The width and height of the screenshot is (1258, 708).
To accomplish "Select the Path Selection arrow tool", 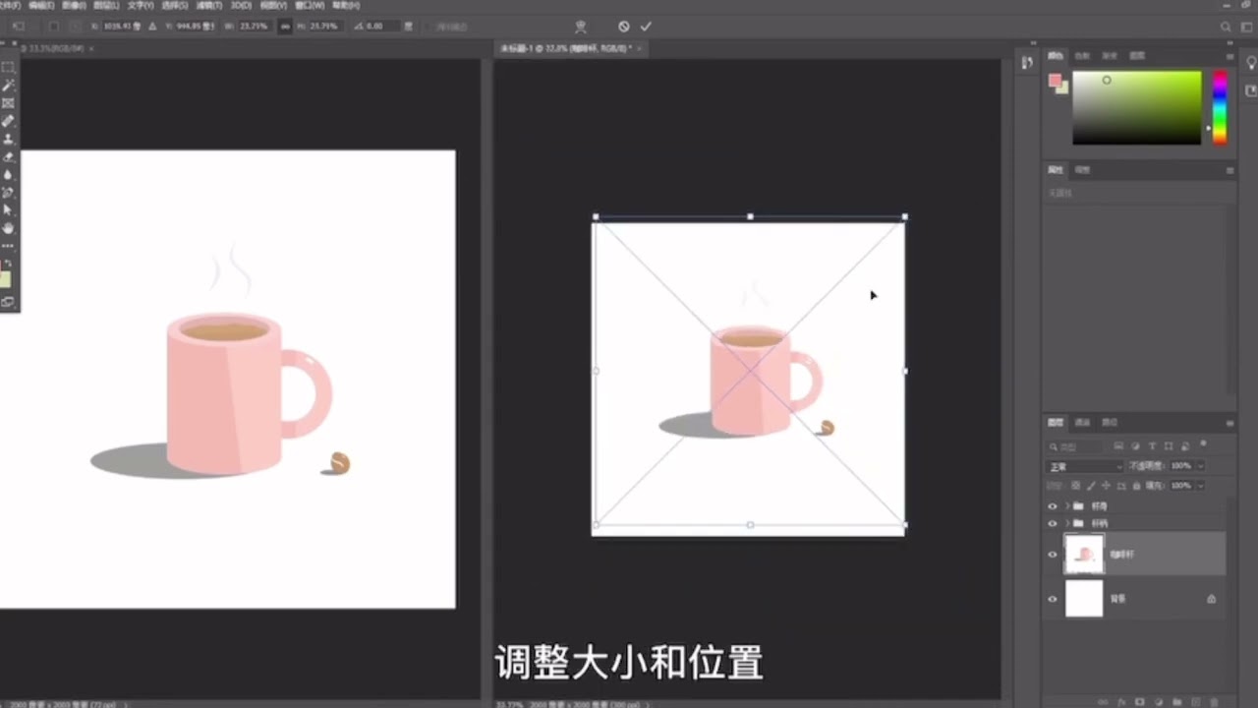I will point(8,209).
